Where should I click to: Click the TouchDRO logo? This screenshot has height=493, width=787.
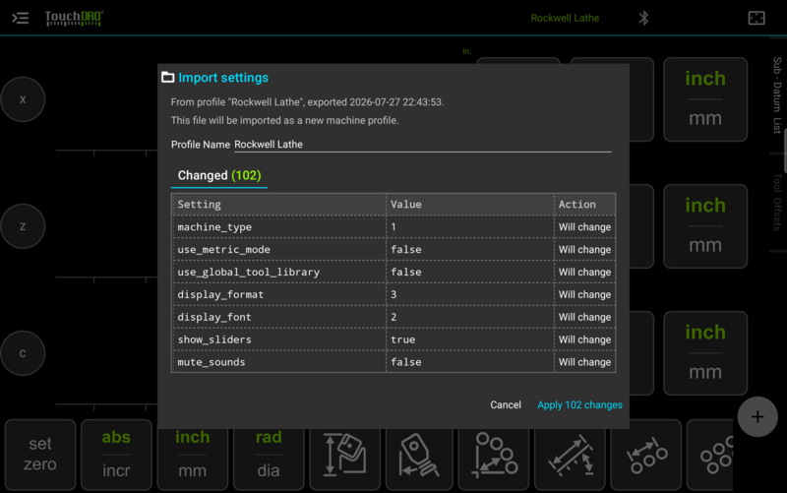coord(74,18)
